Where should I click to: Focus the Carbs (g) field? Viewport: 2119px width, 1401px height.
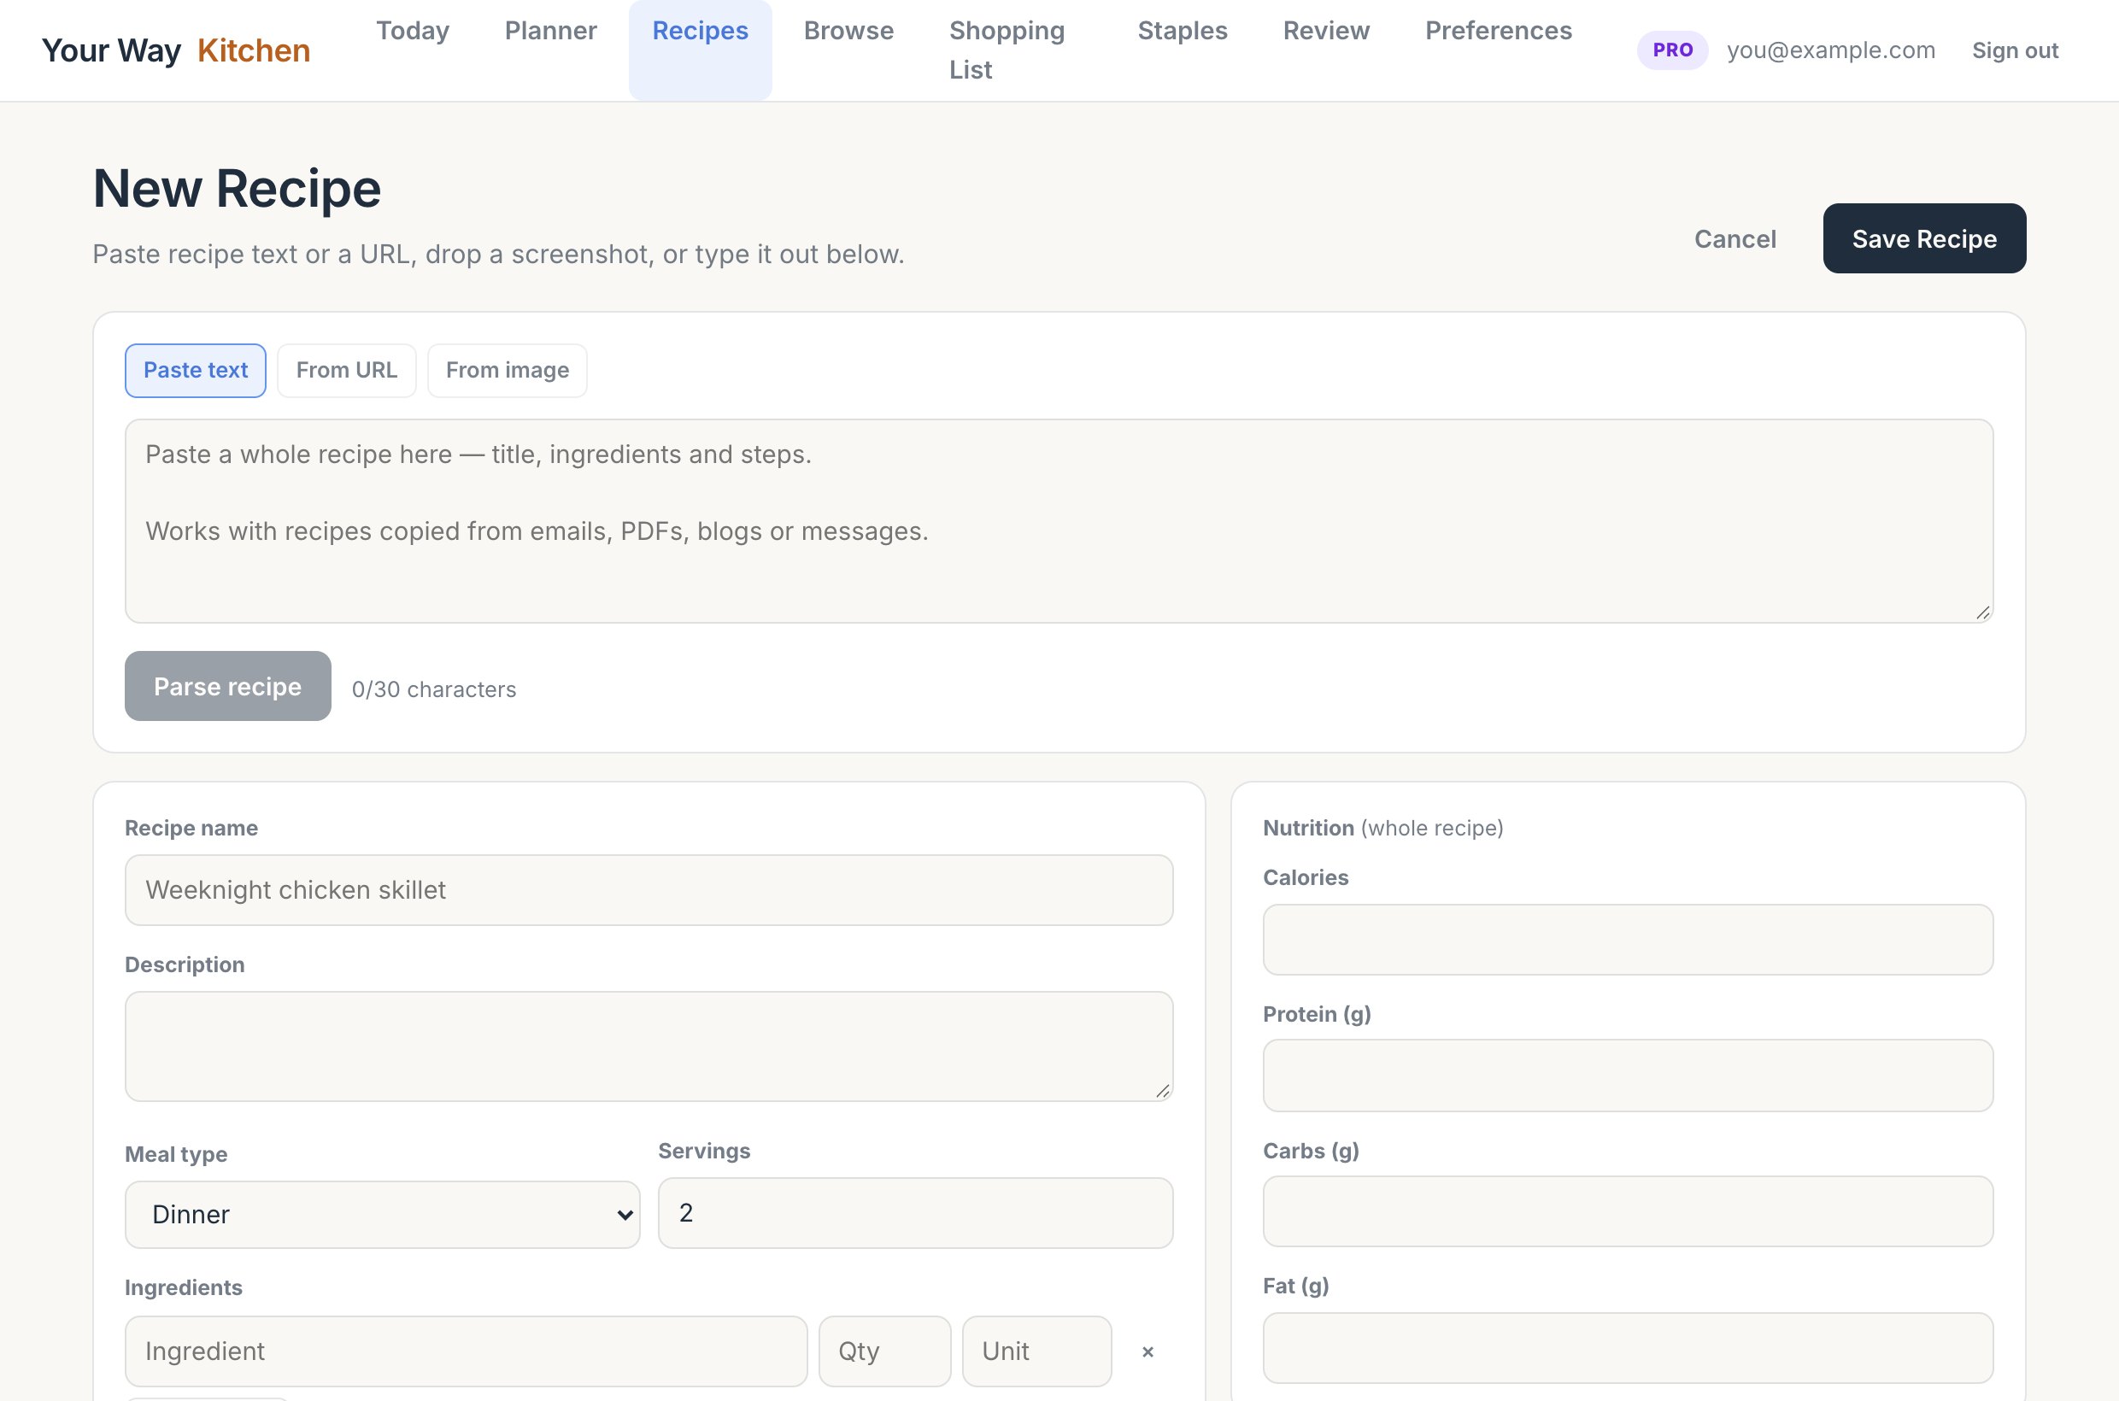click(1628, 1211)
